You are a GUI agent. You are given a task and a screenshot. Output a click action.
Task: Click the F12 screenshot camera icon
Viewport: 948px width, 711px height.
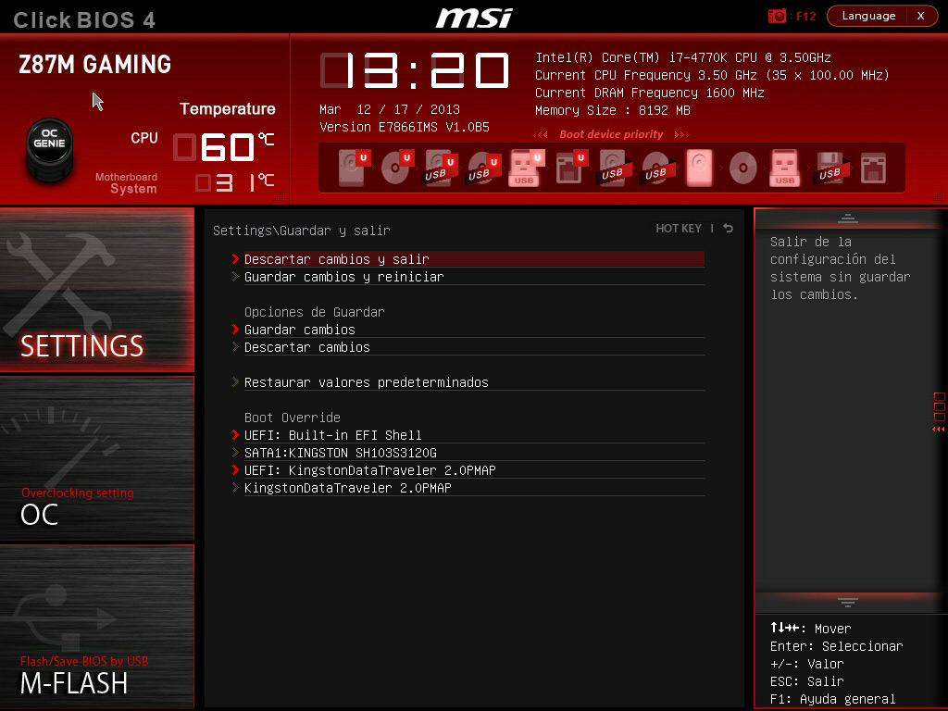[777, 16]
